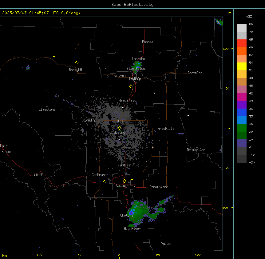This screenshot has width=265, height=259.
Task: Pick the pink 42–45 dBZ legend swatch
Action: click(x=242, y=90)
